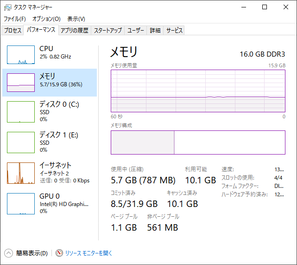Switch to the パフォーマンス tab
The width and height of the screenshot is (297, 265).
[41, 30]
